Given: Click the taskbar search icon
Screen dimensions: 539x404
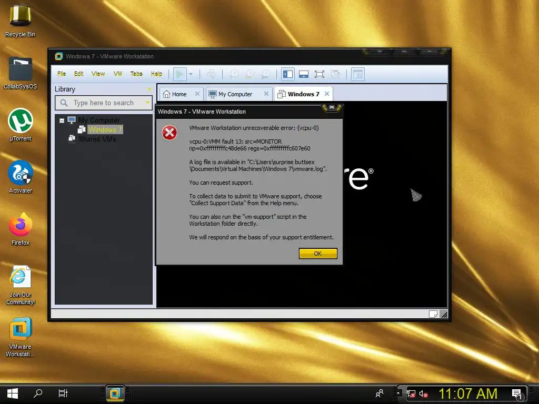Looking at the screenshot, I should point(38,393).
